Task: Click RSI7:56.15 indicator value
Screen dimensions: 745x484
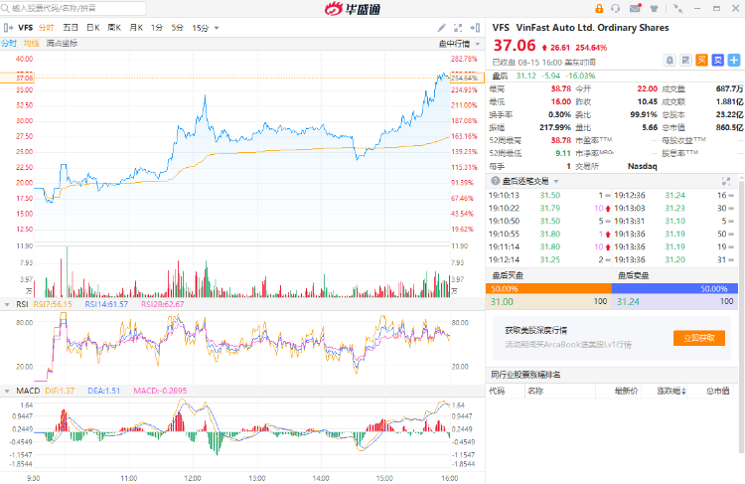Action: pos(53,304)
